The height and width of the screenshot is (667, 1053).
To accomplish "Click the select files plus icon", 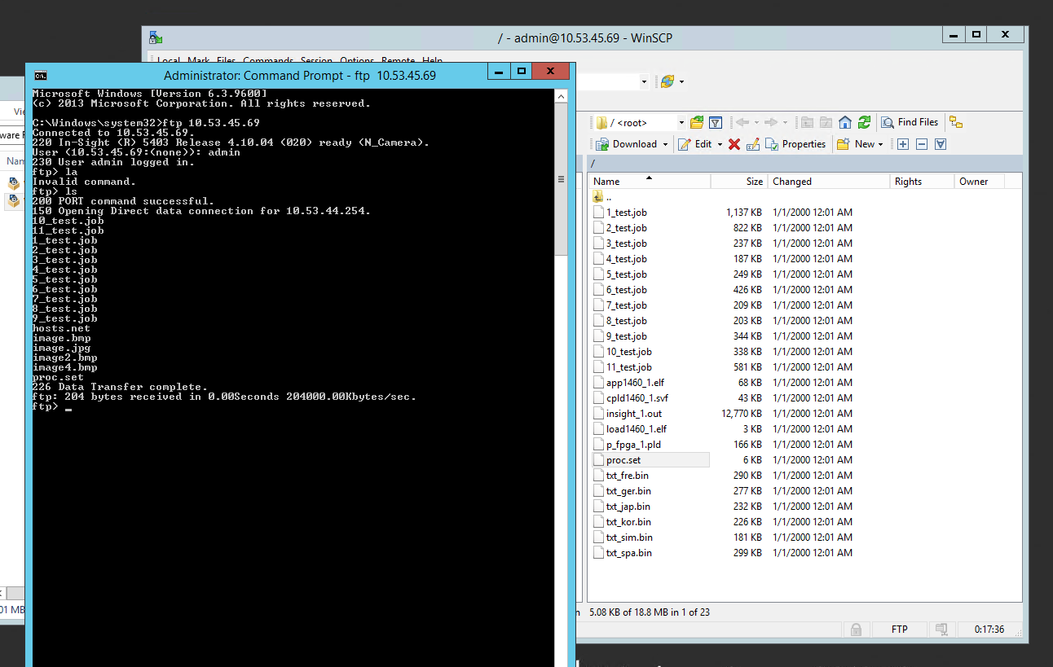I will point(903,144).
